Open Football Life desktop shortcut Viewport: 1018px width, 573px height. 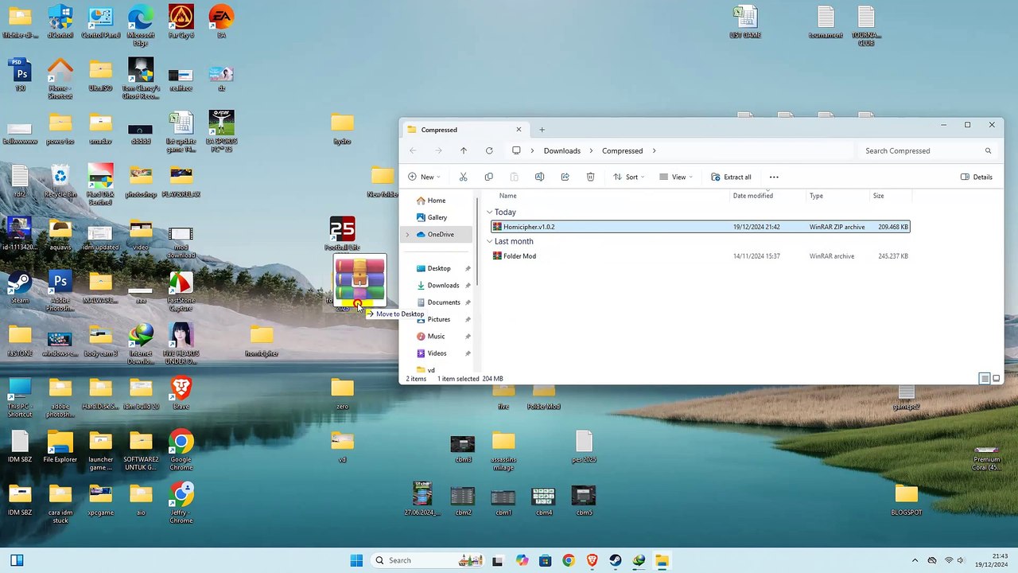342,234
